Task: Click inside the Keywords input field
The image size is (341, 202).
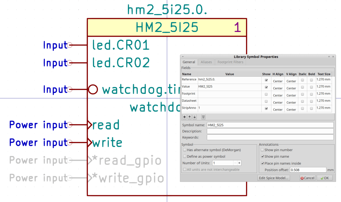Action: 270,137
